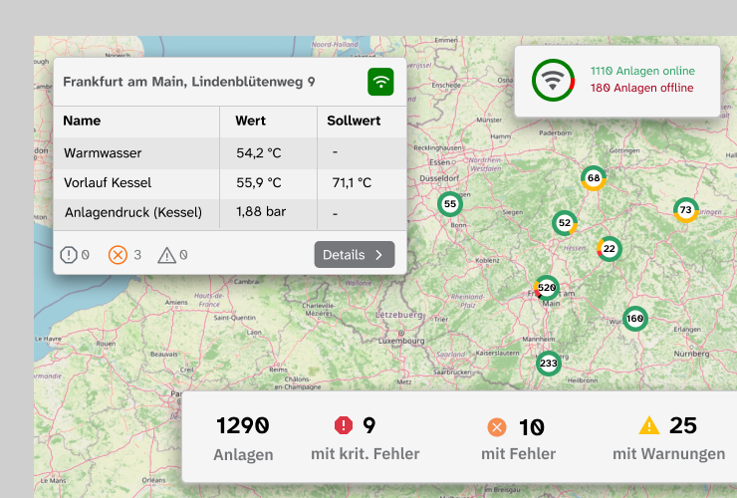The width and height of the screenshot is (737, 498).
Task: Select the map cluster marker 233
Action: tap(549, 363)
